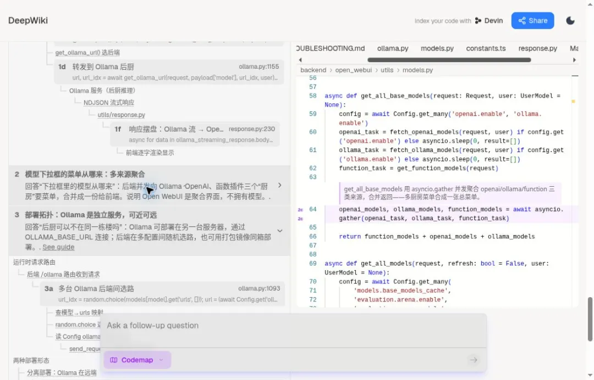Viewport: 594px width, 380px height.
Task: Open the Devin link in the header
Action: pyautogui.click(x=489, y=21)
